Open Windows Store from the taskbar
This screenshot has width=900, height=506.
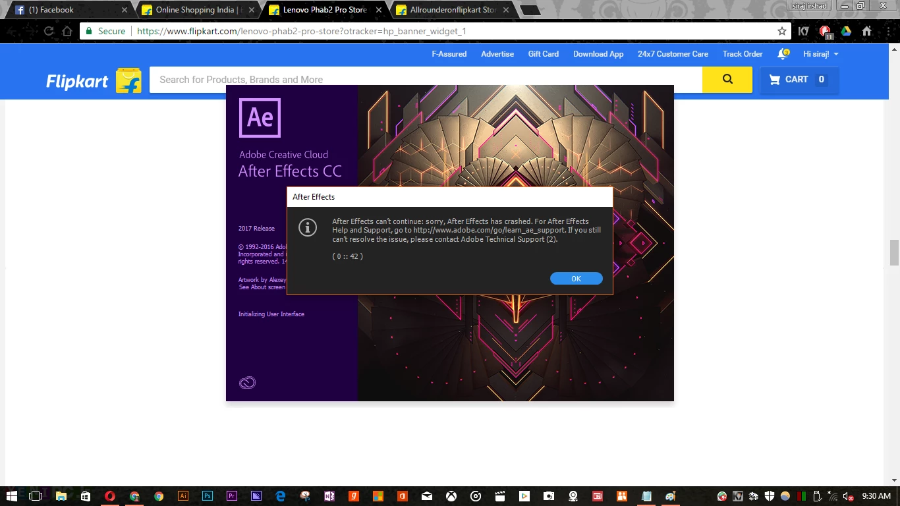(x=85, y=496)
